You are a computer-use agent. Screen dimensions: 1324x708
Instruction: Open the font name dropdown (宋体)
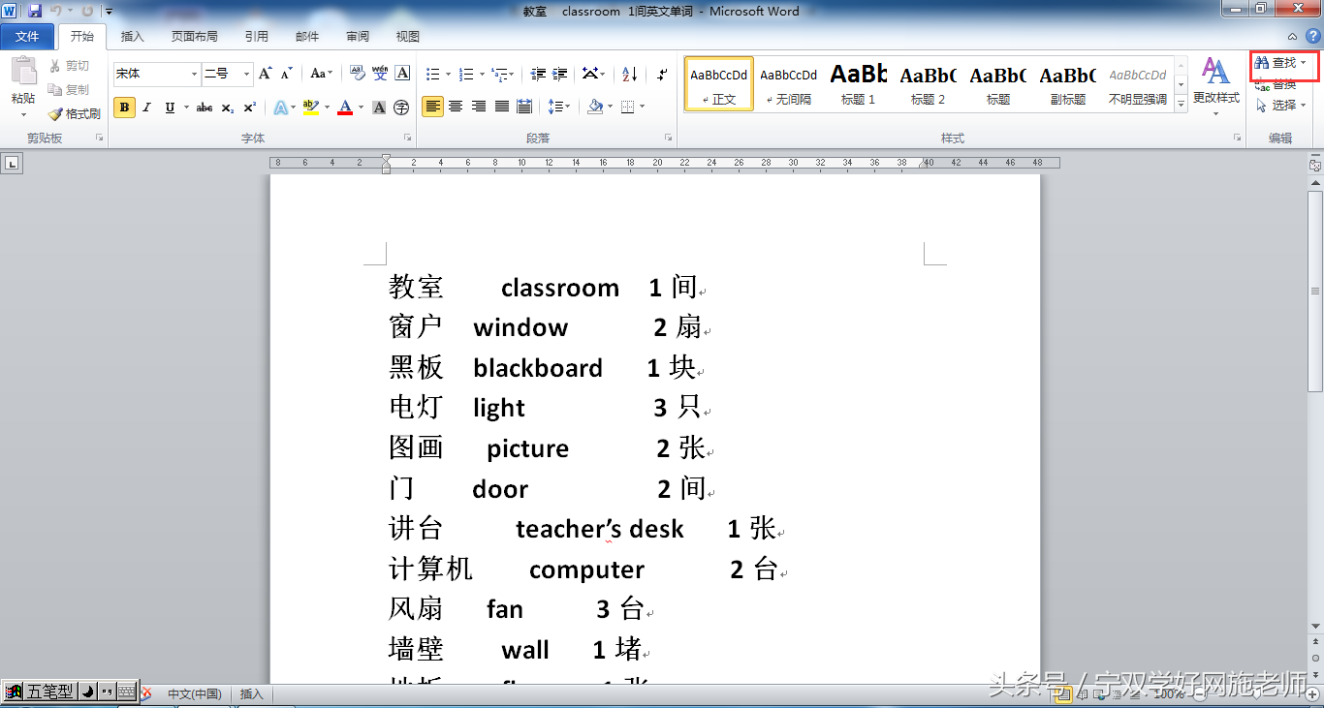coord(194,74)
